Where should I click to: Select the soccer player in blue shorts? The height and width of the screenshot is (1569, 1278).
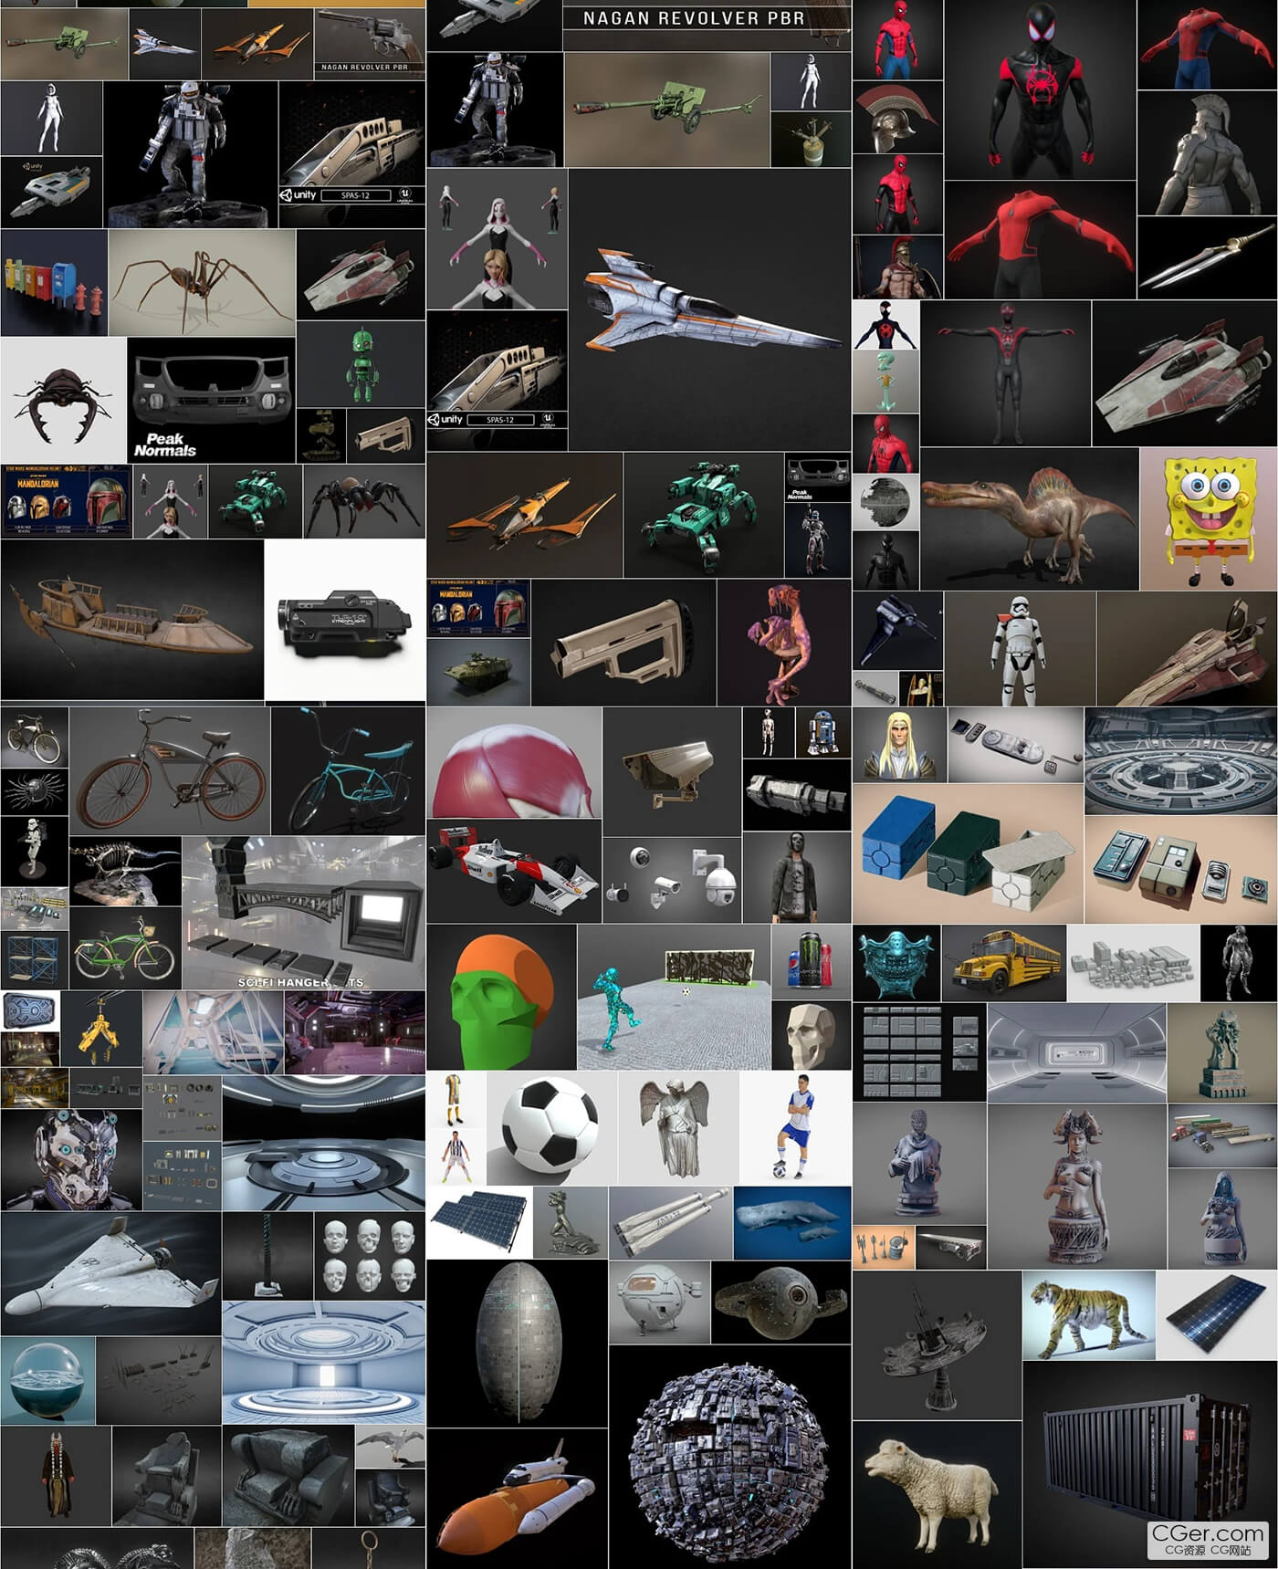[795, 1128]
